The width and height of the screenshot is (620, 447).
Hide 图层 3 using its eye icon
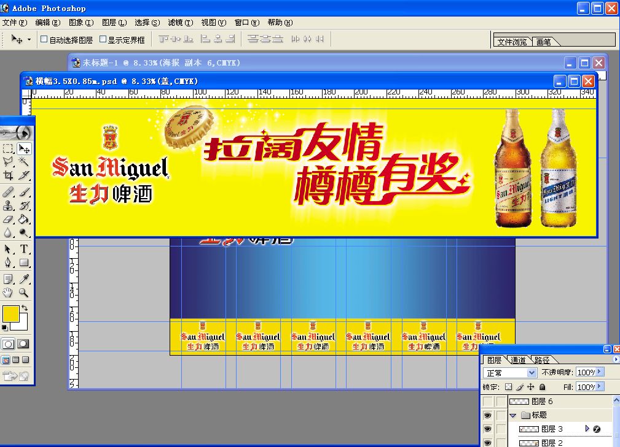pos(487,429)
